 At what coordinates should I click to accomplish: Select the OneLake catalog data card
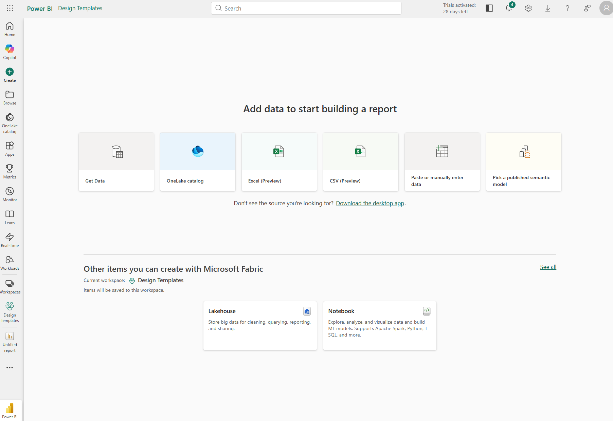(x=198, y=162)
